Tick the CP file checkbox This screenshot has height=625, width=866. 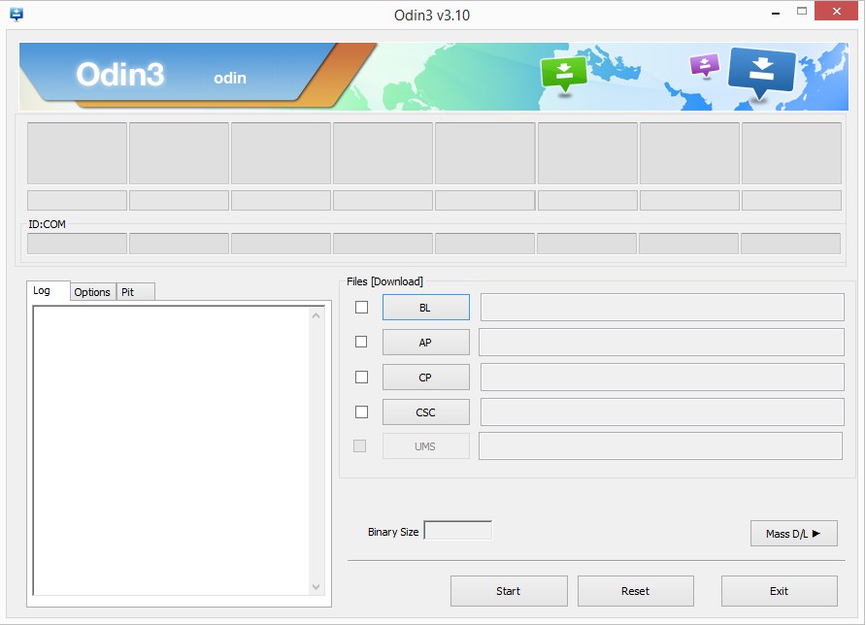[362, 378]
